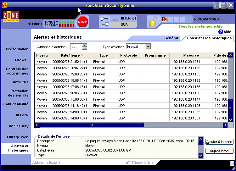Sort by the Date/Heure column header
Image resolution: width=236 pixels, height=171 pixels.
[70, 55]
